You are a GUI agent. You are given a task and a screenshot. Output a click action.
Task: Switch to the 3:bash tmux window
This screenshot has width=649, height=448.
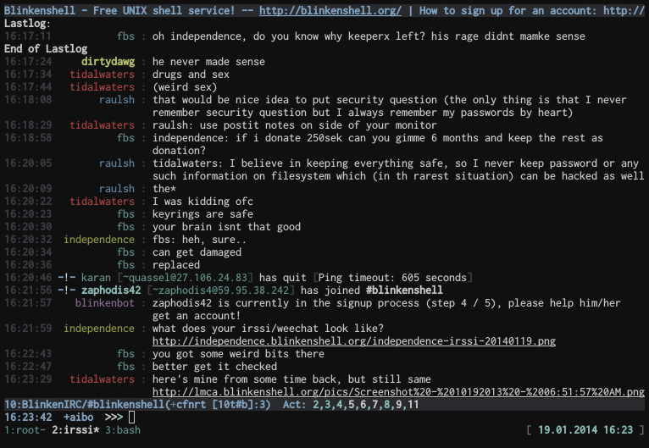coord(124,430)
